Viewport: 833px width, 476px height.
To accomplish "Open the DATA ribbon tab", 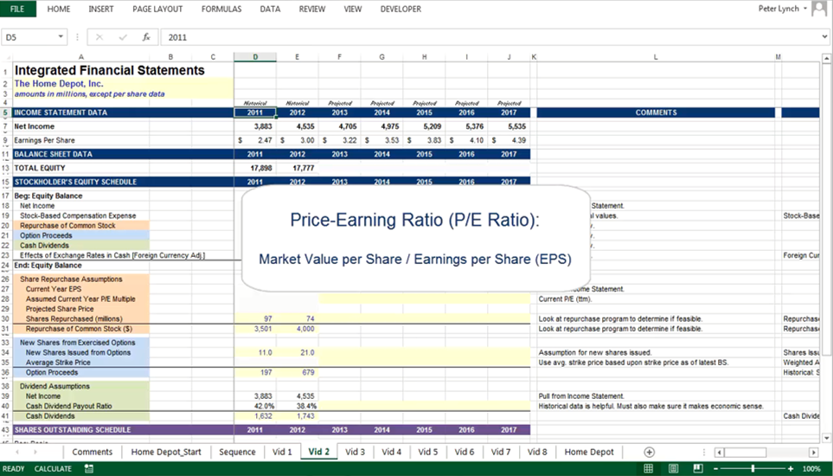I will click(270, 9).
